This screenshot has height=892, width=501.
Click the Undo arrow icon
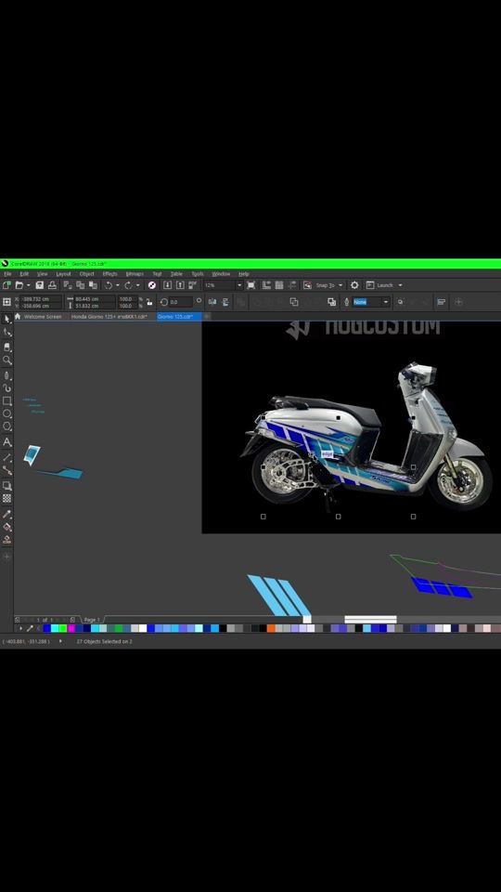(108, 285)
